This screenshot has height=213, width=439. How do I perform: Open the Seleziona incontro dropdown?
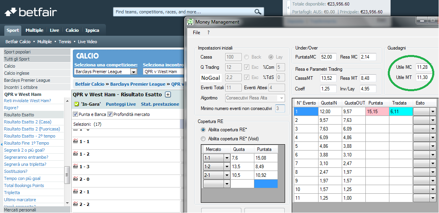coord(163,72)
